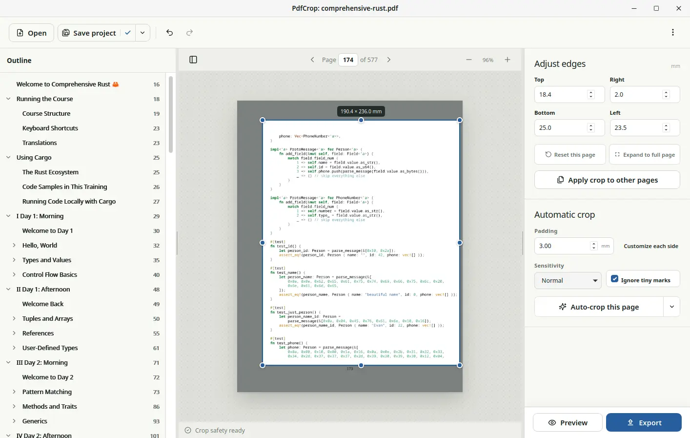Collapse the III Day 2: Morning section
This screenshot has width=690, height=438.
(8, 362)
